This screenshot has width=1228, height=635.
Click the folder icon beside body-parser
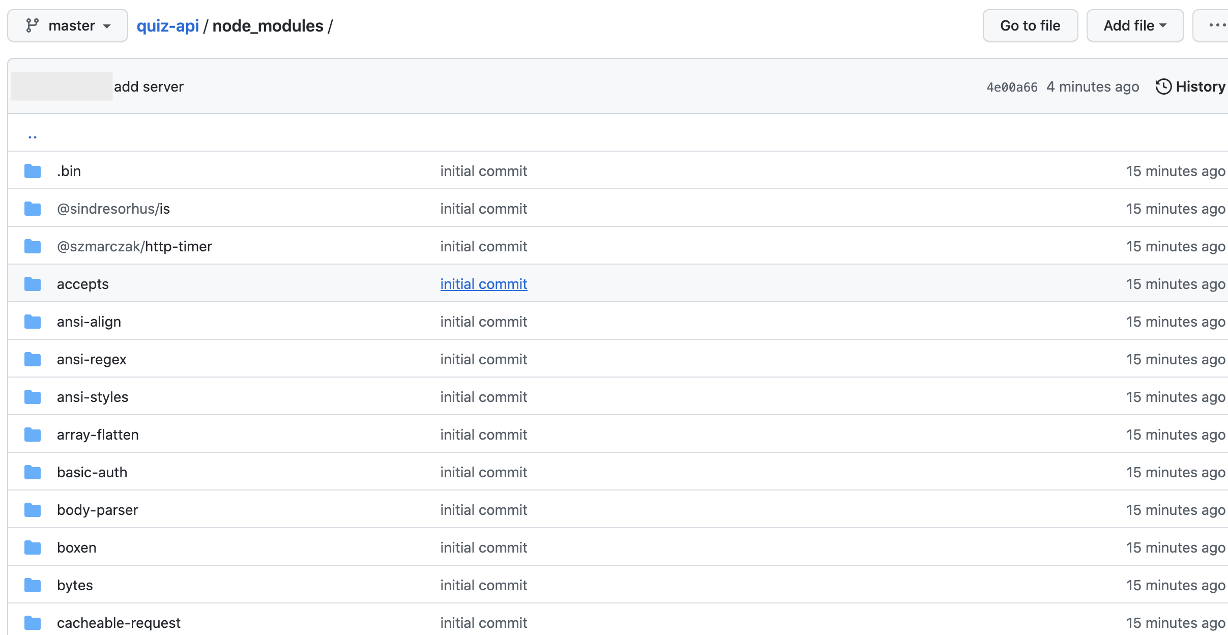click(33, 510)
